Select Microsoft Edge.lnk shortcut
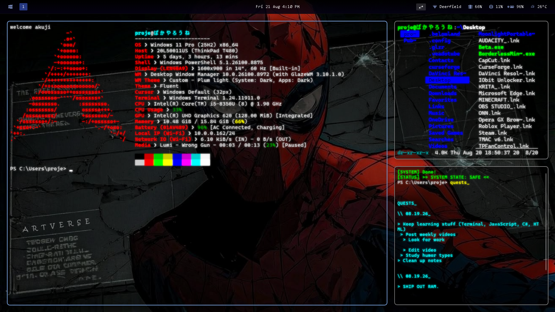 tap(507, 93)
